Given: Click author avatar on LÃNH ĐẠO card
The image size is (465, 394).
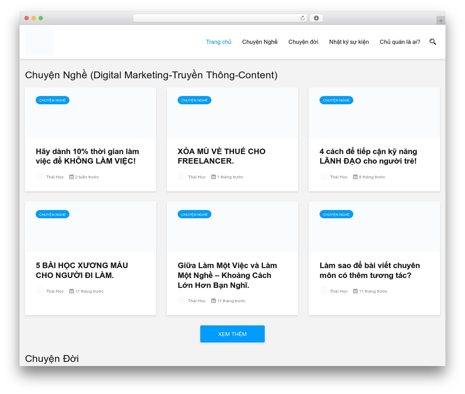Looking at the screenshot, I should pyautogui.click(x=324, y=177).
